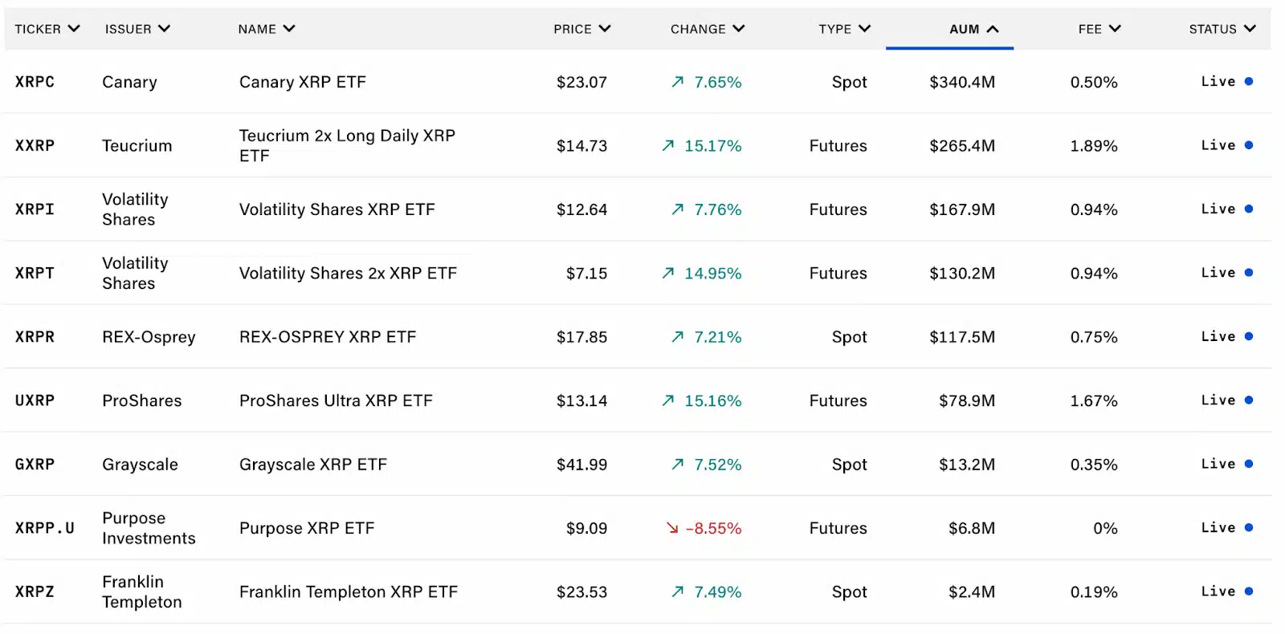This screenshot has height=634, width=1285.
Task: Click the down arrow beside Purpose's -8.55% change
Action: (x=672, y=528)
